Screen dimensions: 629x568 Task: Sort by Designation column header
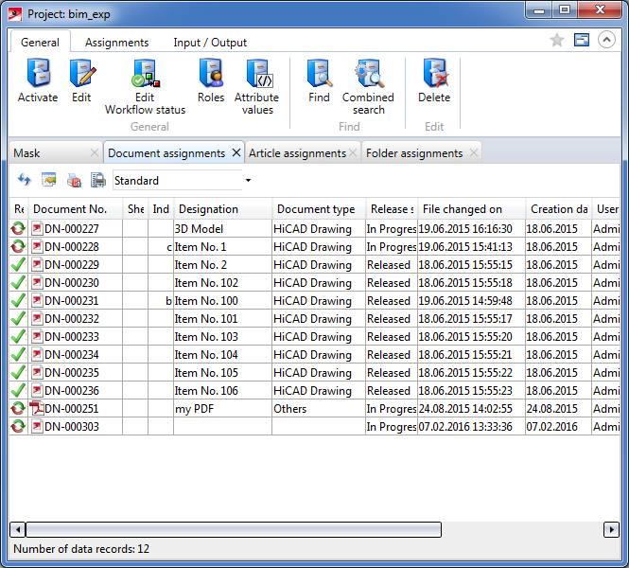point(222,208)
